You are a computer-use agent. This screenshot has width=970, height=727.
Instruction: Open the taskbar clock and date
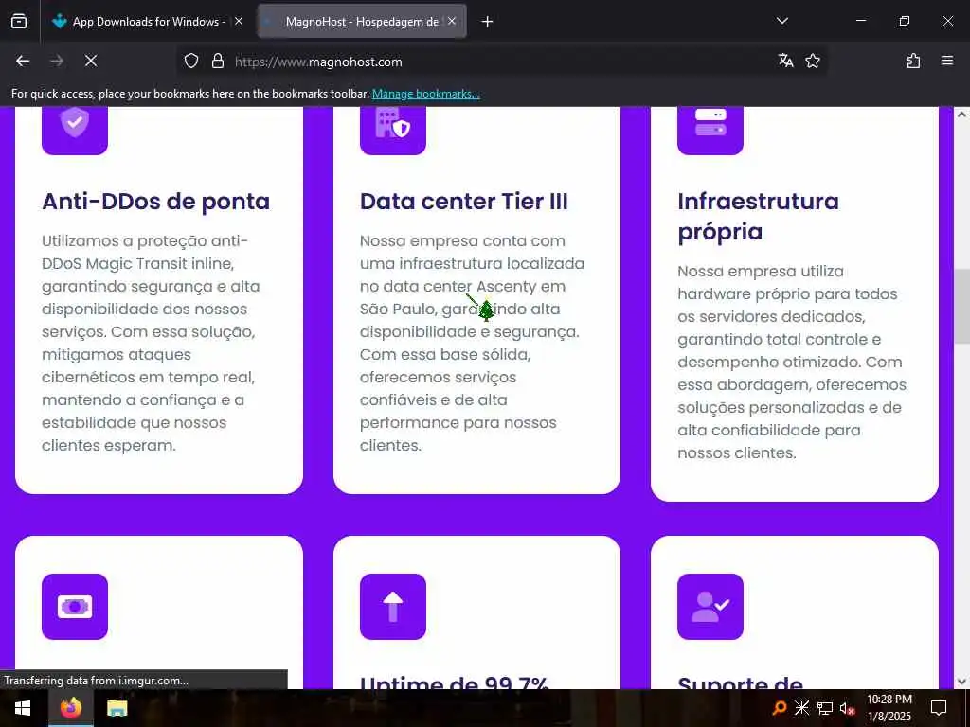pos(889,708)
